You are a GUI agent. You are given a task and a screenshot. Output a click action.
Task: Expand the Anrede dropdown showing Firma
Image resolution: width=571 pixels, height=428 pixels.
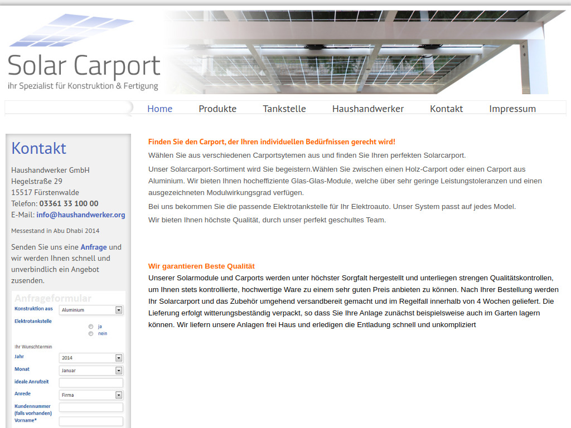(91, 395)
